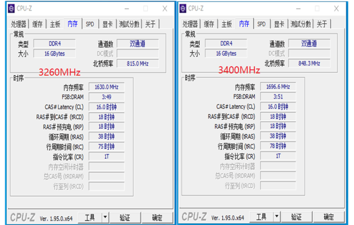This screenshot has height=225, width=354.
Task: Click the 78 时钟 tRC value
Action: pyautogui.click(x=278, y=146)
